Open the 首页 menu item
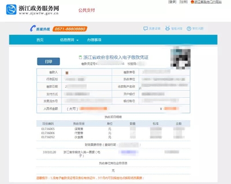 [x=40, y=40]
